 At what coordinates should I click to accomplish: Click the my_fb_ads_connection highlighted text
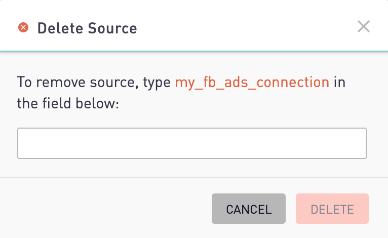252,82
